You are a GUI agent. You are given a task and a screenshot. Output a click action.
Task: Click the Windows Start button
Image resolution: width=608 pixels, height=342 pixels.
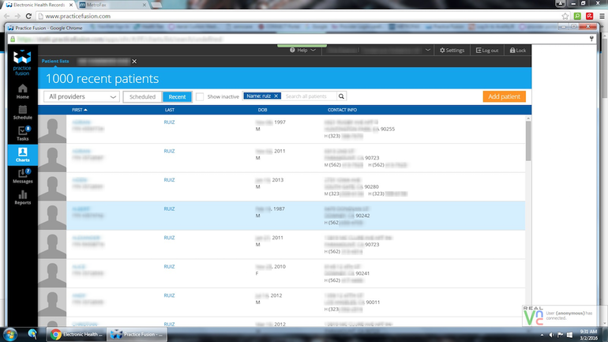click(x=10, y=334)
